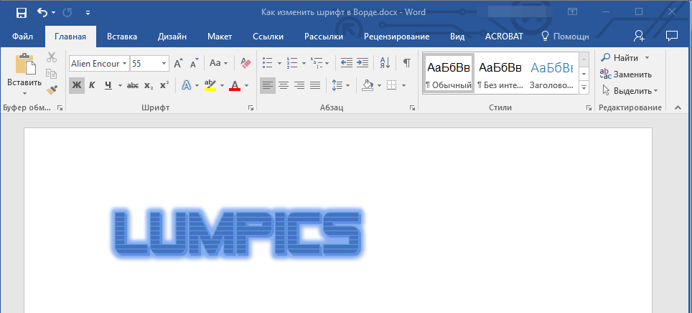Toggle Bold (Ж) formatting
Viewport: 692px width, 313px height.
tap(77, 85)
